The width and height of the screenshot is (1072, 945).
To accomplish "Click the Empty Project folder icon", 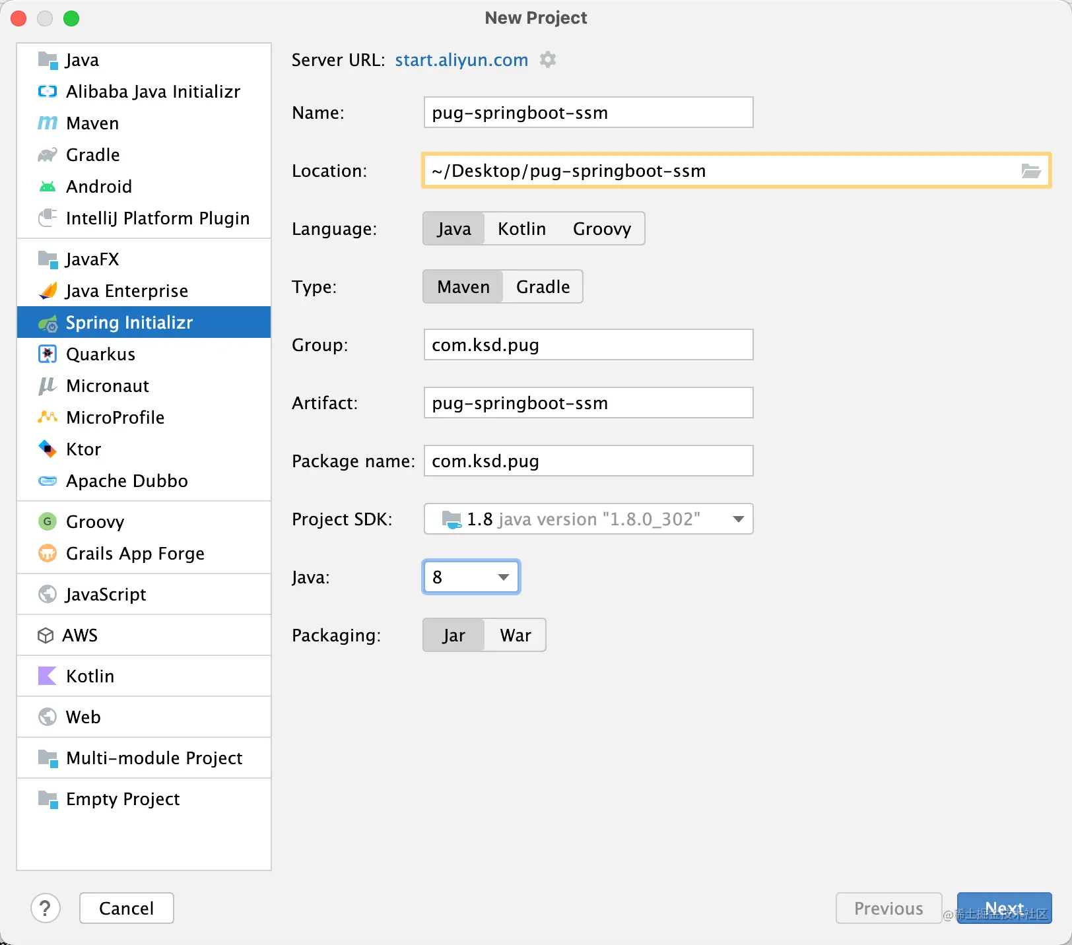I will pyautogui.click(x=48, y=799).
